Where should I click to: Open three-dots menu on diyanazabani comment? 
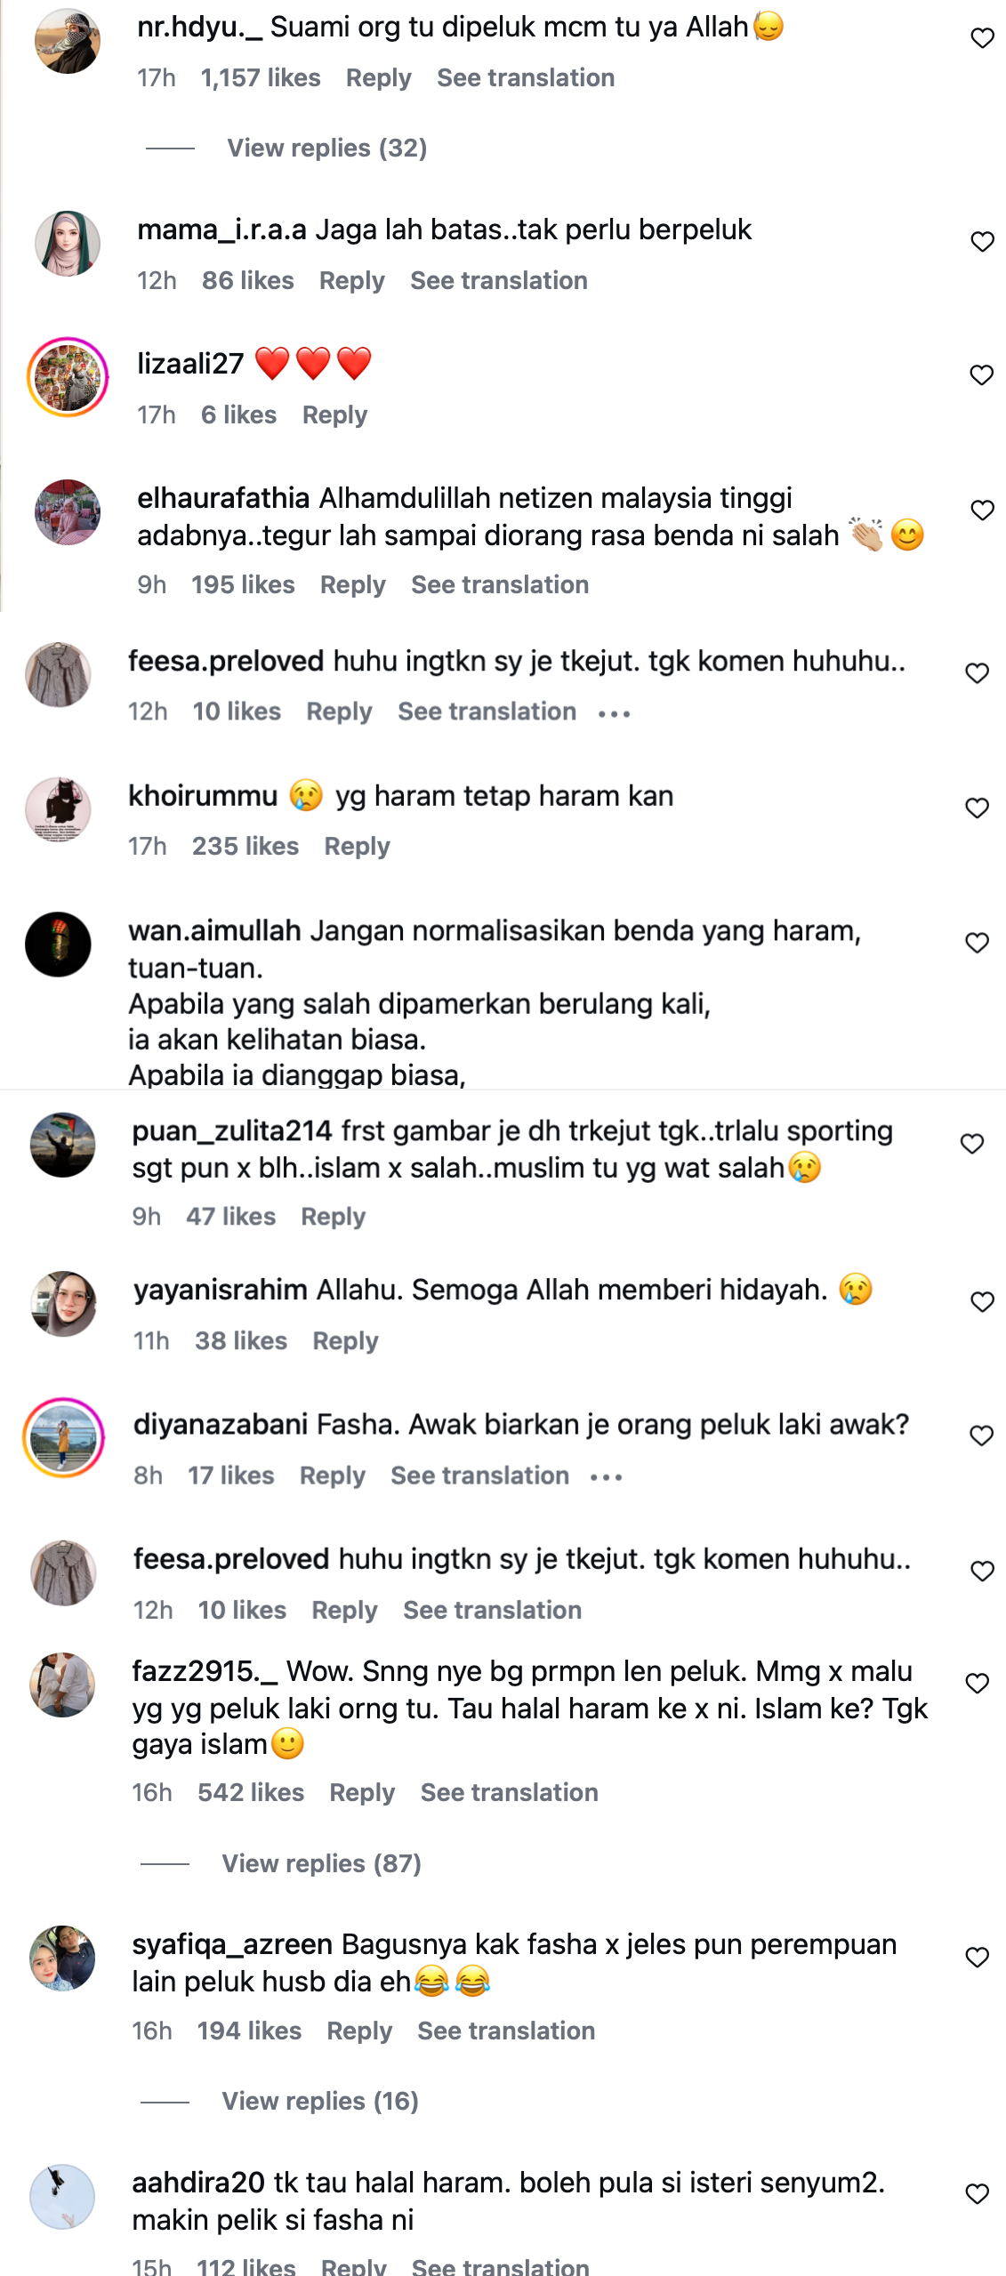tap(607, 1477)
